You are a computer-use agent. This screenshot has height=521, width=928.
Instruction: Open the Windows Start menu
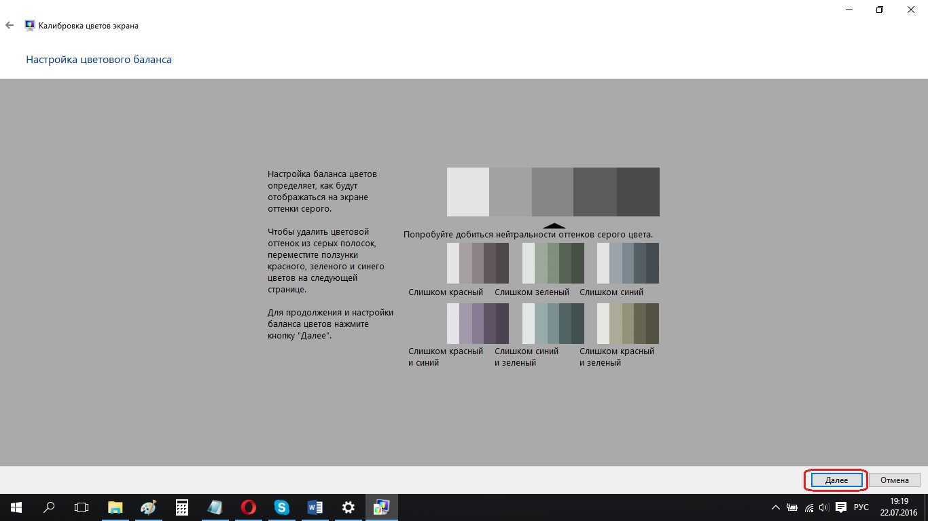click(16, 507)
